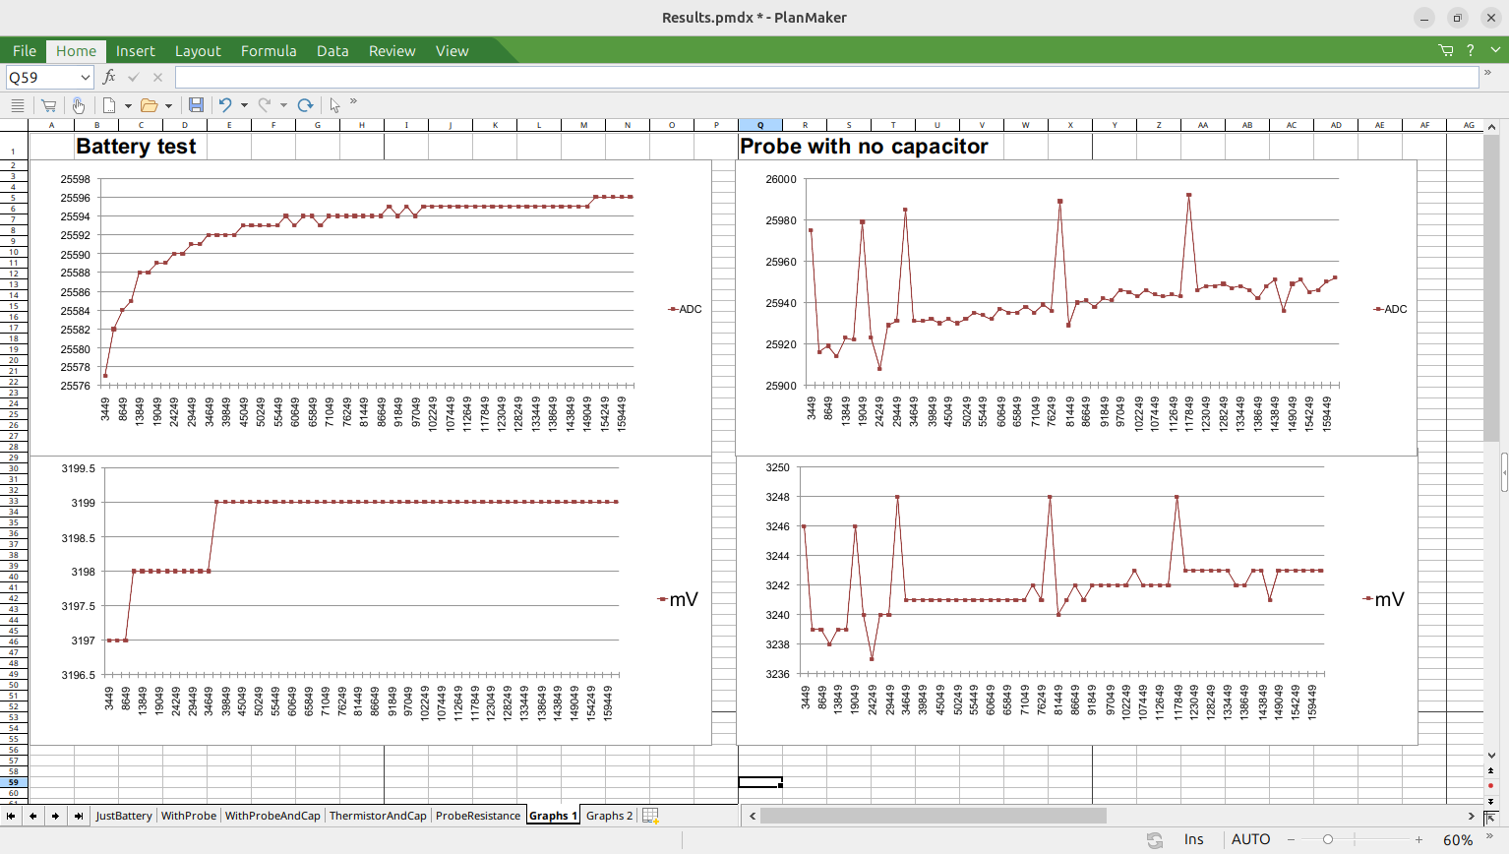Save the document with the floppy disk icon
The height and width of the screenshot is (854, 1509).
pos(196,105)
